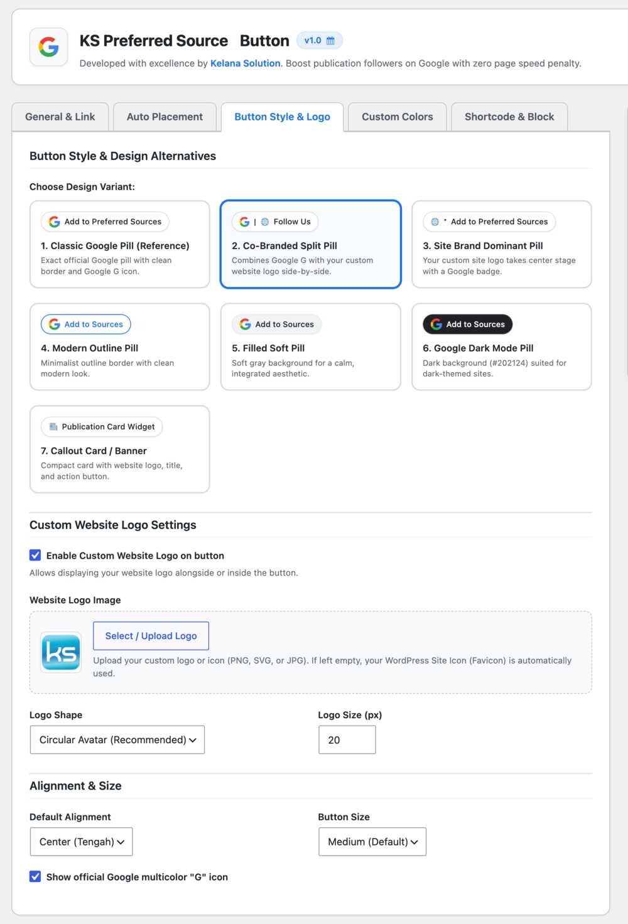This screenshot has width=628, height=924.
Task: Open the Custom Colors tab
Action: [398, 117]
